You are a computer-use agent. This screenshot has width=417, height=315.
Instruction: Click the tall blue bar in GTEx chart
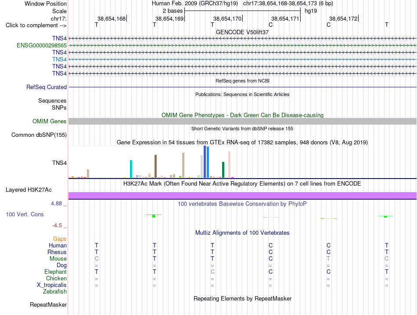(205, 161)
